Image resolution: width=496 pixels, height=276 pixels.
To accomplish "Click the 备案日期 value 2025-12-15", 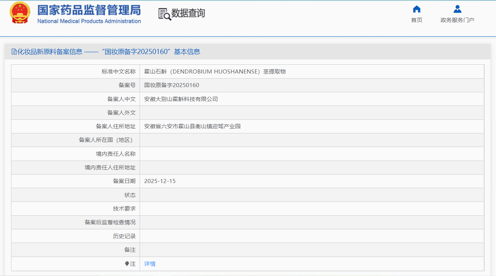I will [x=160, y=181].
